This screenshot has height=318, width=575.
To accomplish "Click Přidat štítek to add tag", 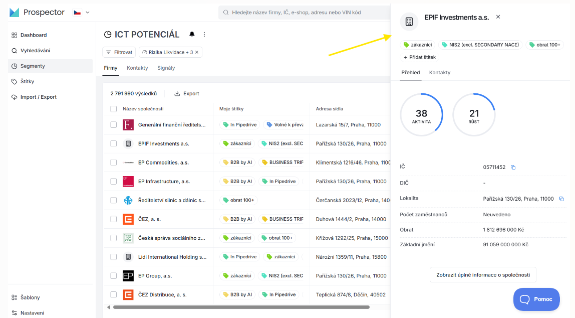I will (420, 57).
